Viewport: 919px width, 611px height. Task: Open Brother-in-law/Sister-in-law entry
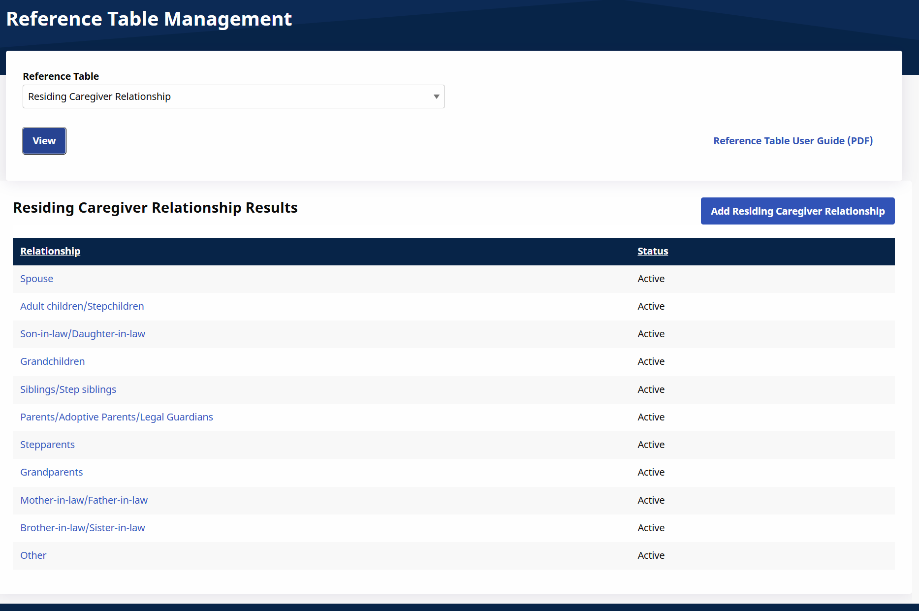pos(83,528)
